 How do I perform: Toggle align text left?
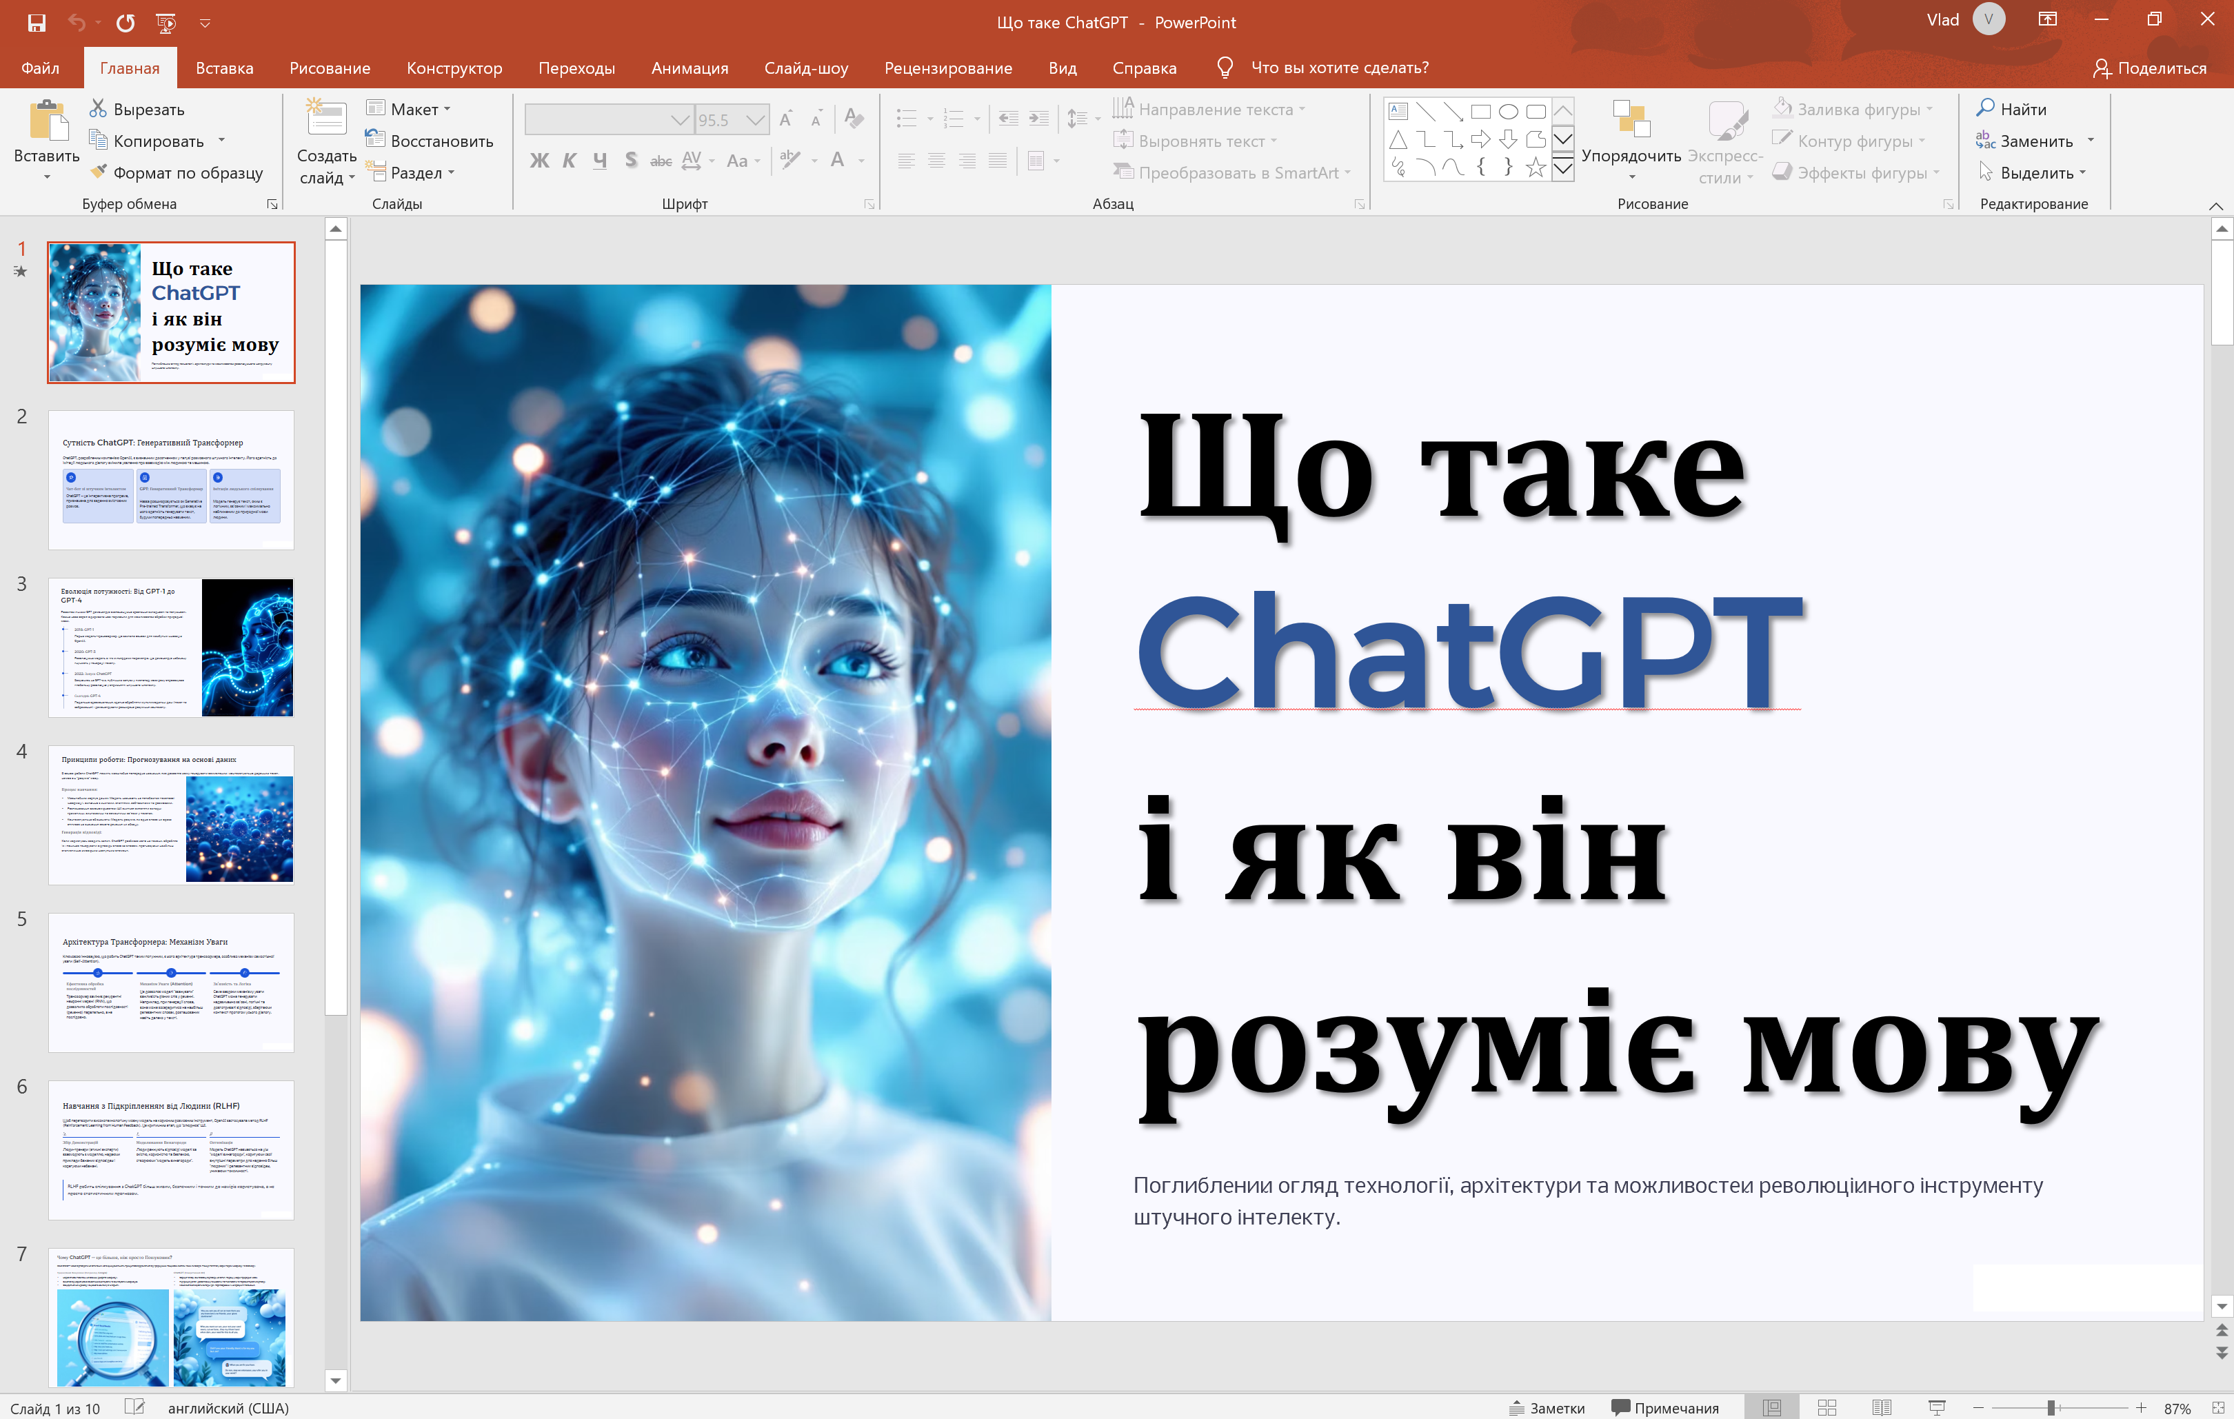point(907,161)
